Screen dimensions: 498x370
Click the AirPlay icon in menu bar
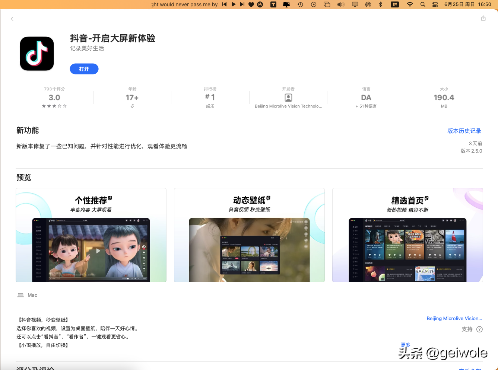pyautogui.click(x=368, y=4)
